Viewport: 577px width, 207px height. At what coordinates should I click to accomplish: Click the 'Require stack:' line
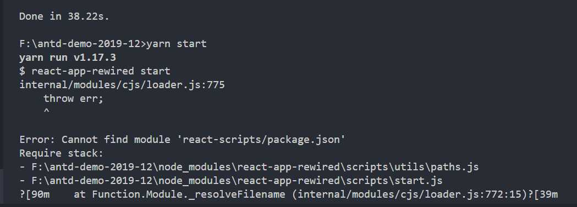[62, 153]
